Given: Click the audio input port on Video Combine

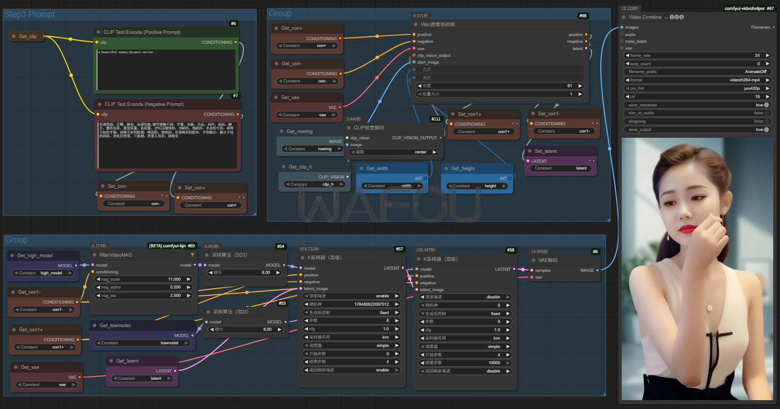Looking at the screenshot, I should (622, 34).
